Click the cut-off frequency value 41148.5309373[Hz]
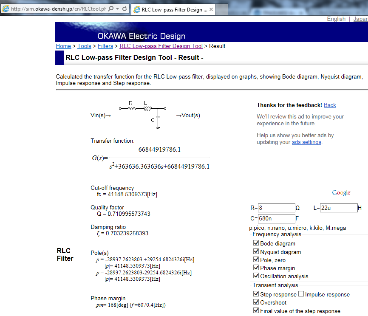Image resolution: width=368 pixels, height=316 pixels. point(132,194)
